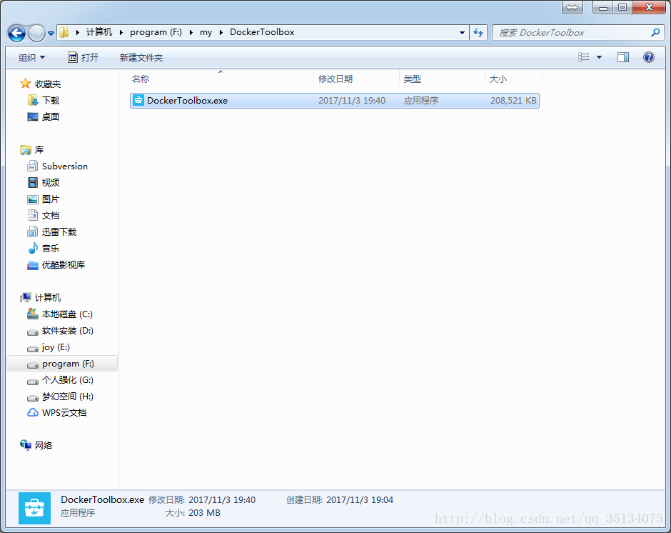Open the recent pages dropdown arrow
Viewport: 671px width, 533px height.
point(51,34)
